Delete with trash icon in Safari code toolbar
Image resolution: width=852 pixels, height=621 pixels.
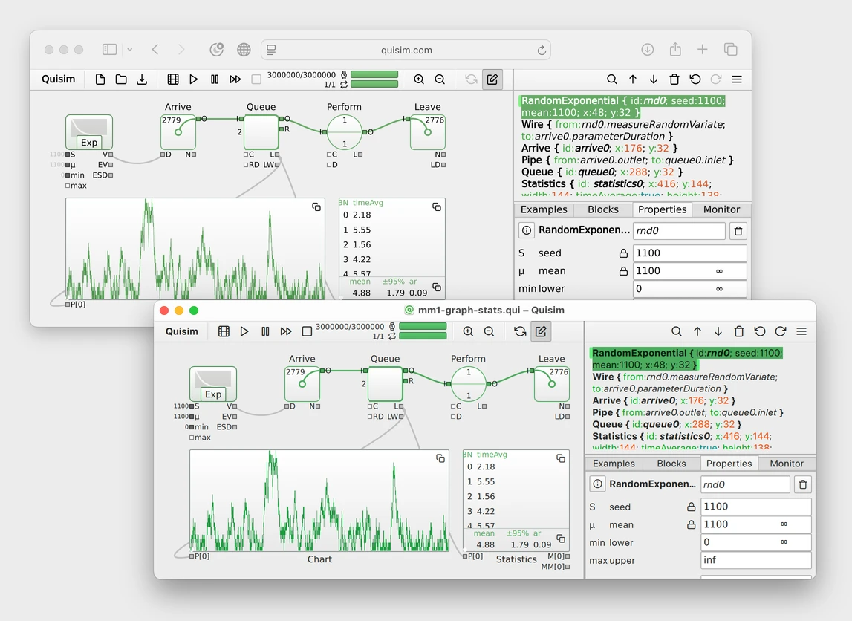point(674,79)
